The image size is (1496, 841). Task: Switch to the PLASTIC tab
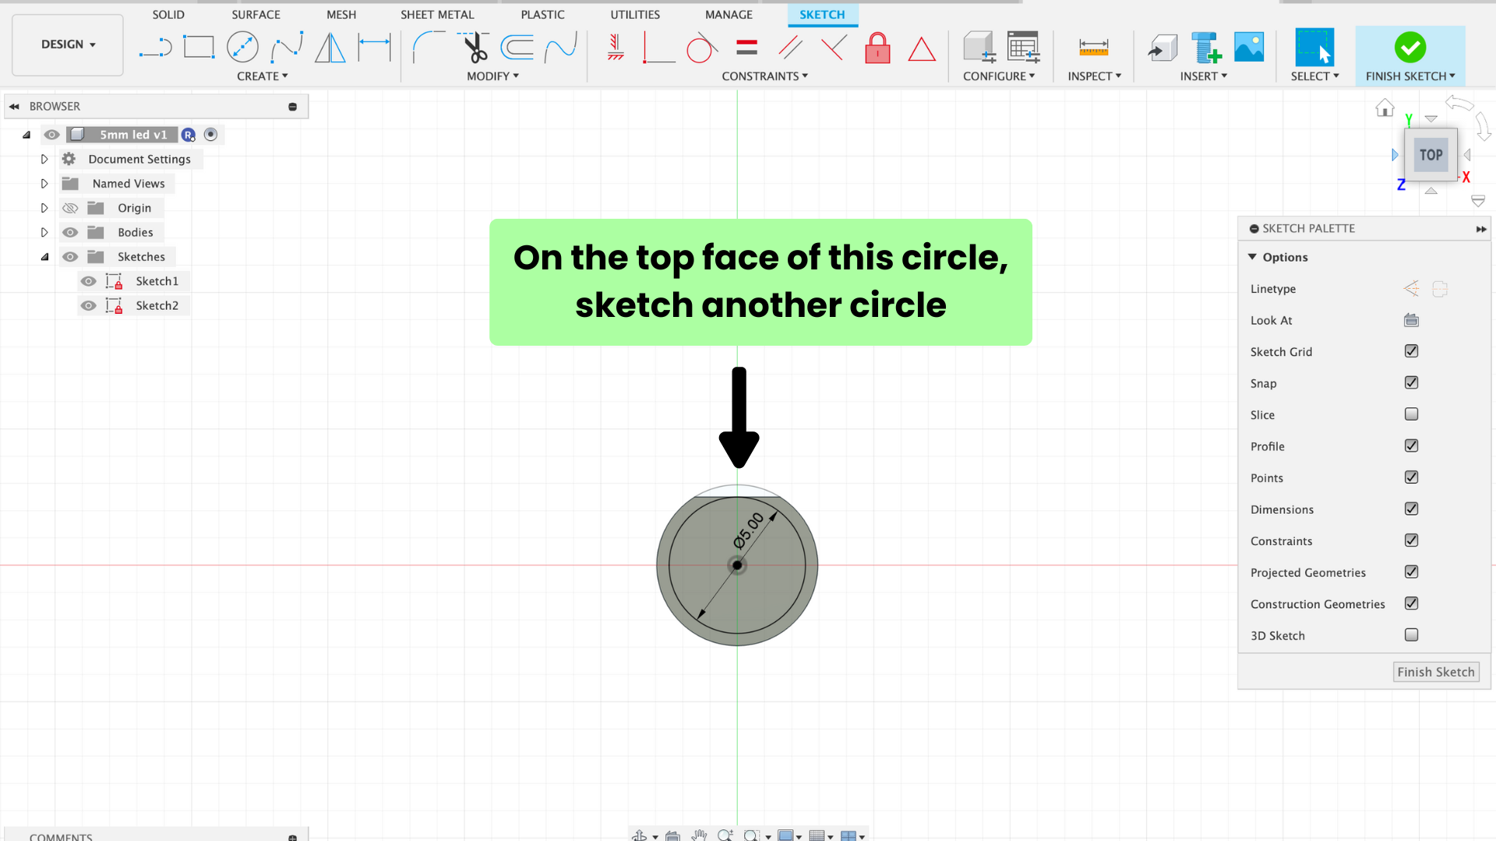(542, 15)
